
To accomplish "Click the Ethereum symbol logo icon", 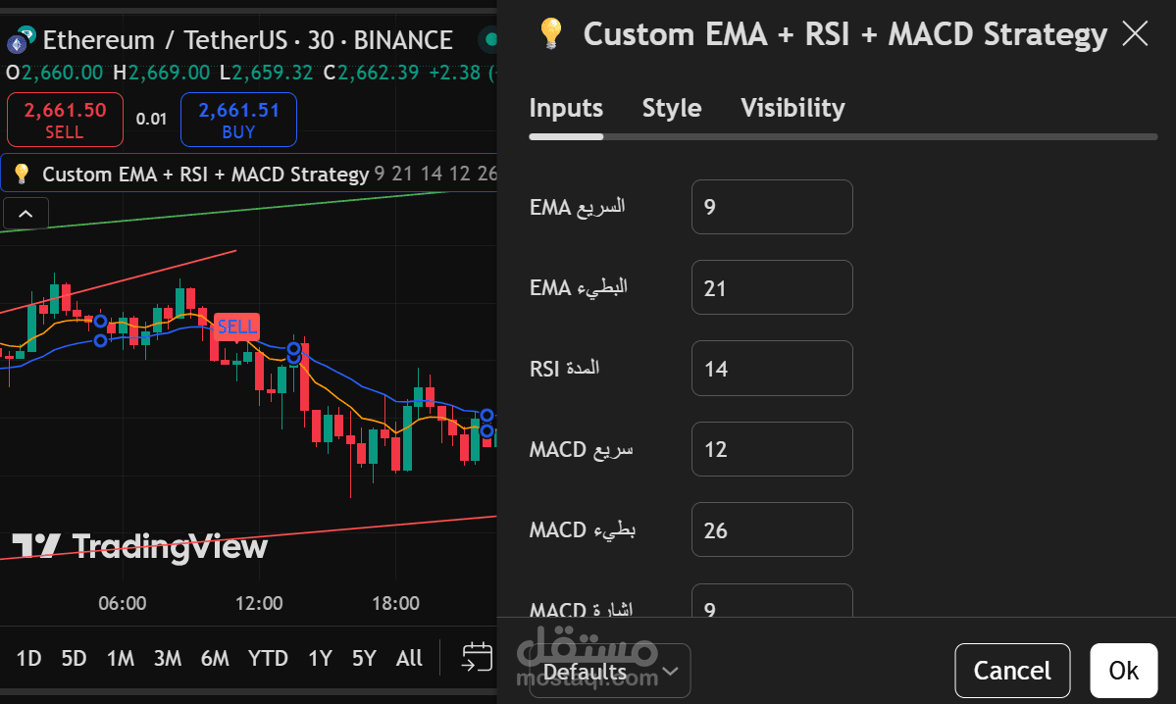I will click(x=21, y=40).
